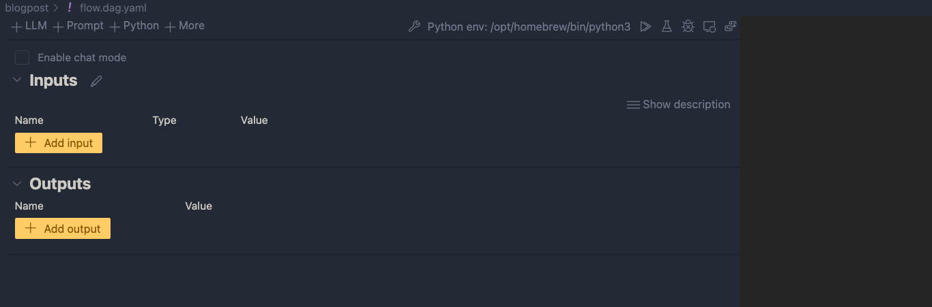This screenshot has width=932, height=307.
Task: Click the monitor icon beside the bug
Action: click(710, 27)
